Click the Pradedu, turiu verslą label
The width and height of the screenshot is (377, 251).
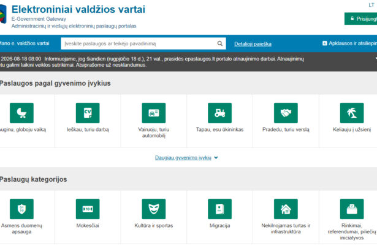tap(286, 129)
